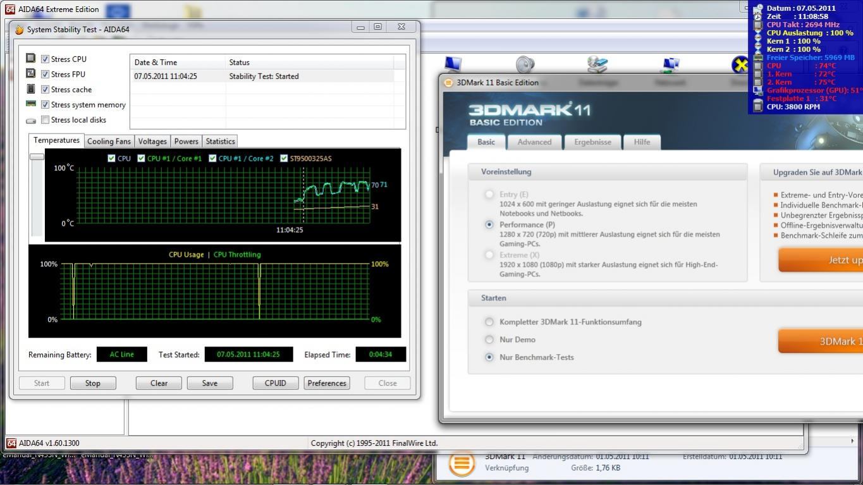Open the Hilfe tab in 3DMark 11
Screen dimensions: 863x485
point(642,142)
